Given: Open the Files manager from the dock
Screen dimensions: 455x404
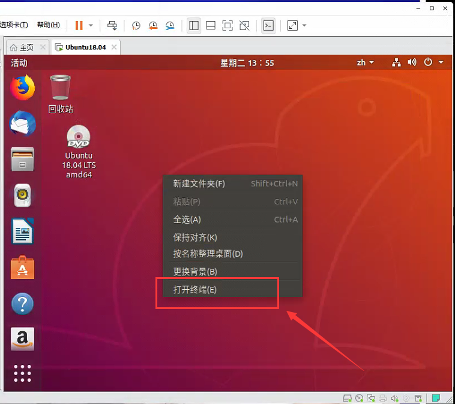Looking at the screenshot, I should (x=22, y=159).
